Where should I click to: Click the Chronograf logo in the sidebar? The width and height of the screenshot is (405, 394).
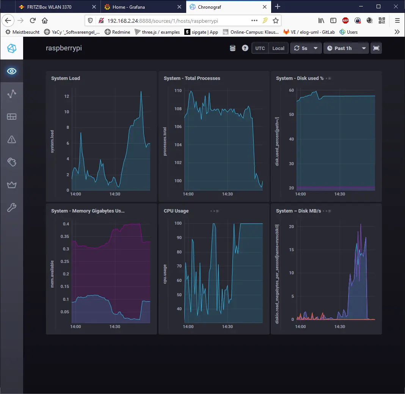(x=11, y=48)
